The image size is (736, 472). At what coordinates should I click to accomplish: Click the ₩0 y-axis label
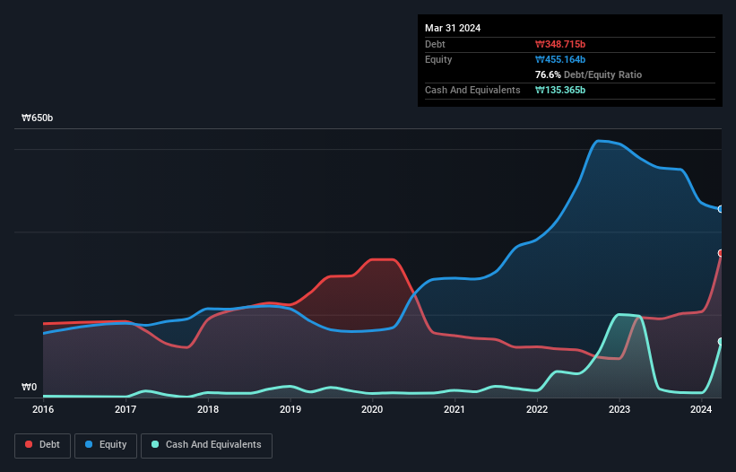click(x=29, y=387)
